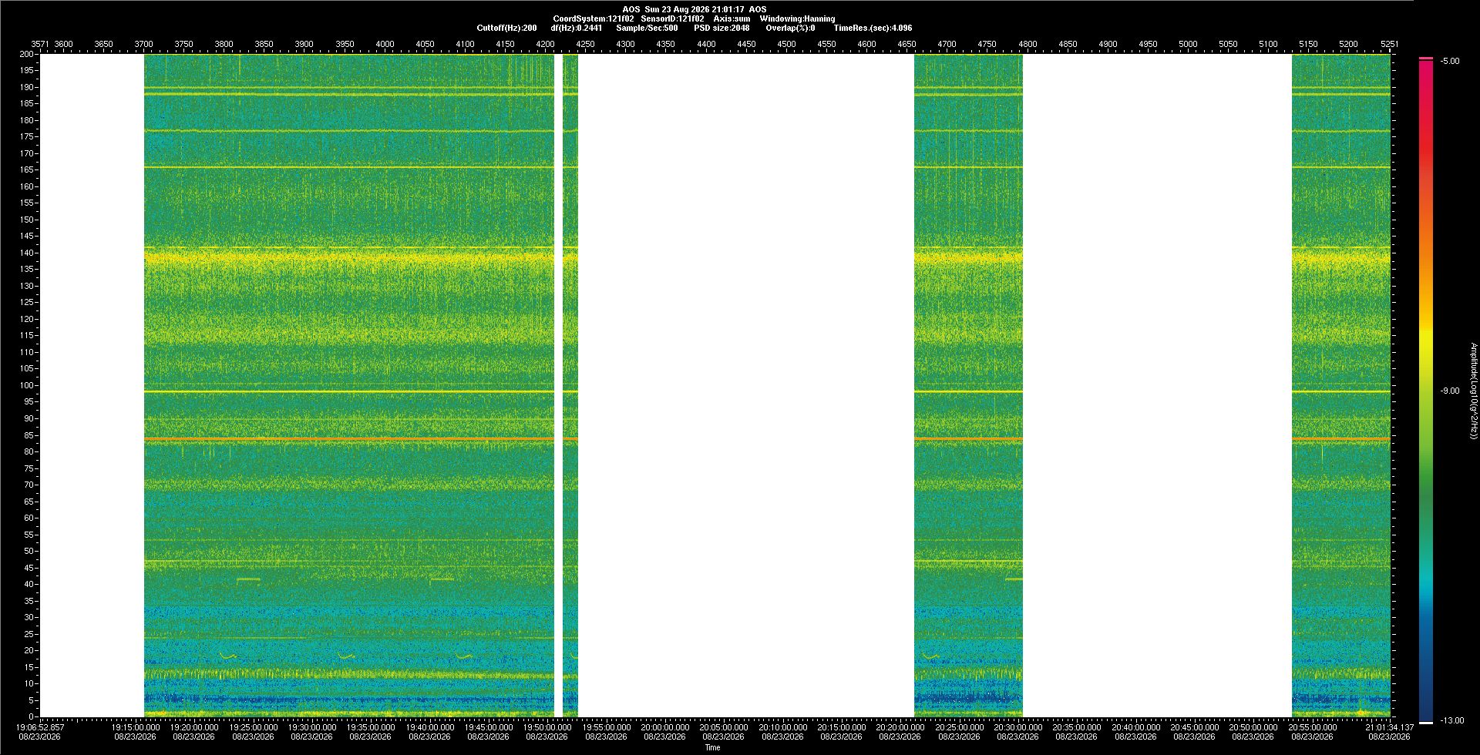1480x755 pixels.
Task: Click the y-axis frequency tick "85"
Action: pos(29,435)
